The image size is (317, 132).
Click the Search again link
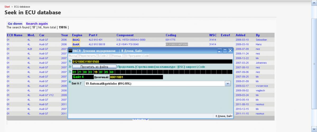[37, 24]
